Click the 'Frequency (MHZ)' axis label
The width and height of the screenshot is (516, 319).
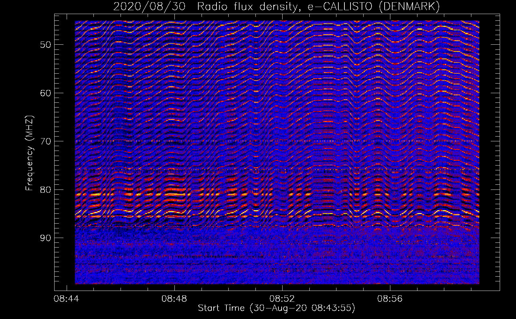[x=29, y=153]
